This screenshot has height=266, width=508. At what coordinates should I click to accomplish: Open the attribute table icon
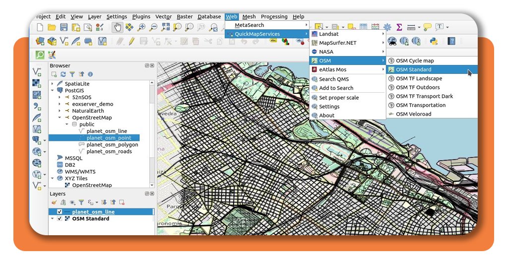364,27
